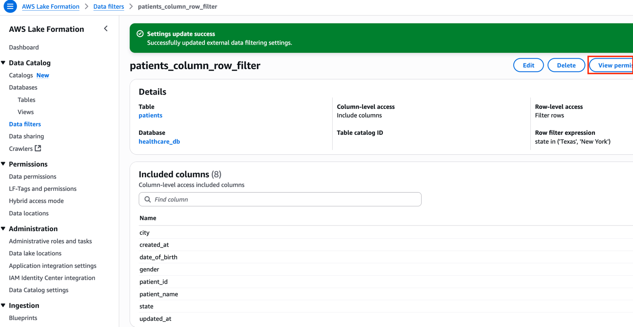Click the Crawlers external link icon
Viewport: 633px width, 327px height.
click(x=38, y=148)
